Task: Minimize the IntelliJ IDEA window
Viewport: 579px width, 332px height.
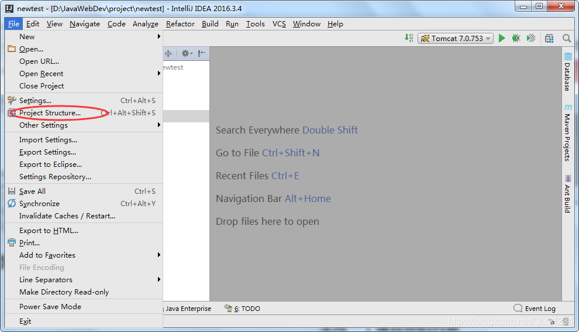Action: (523, 6)
